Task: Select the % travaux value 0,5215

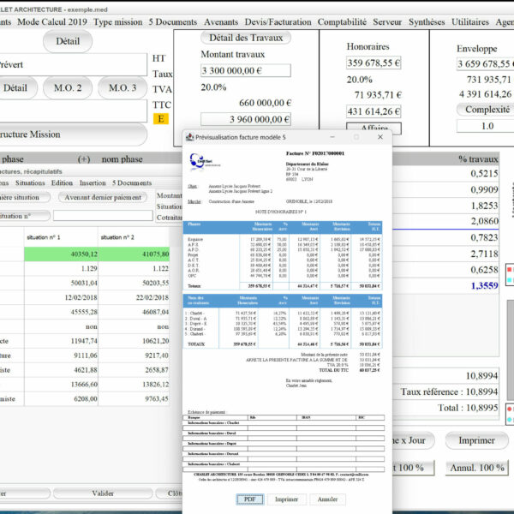Action: click(485, 173)
